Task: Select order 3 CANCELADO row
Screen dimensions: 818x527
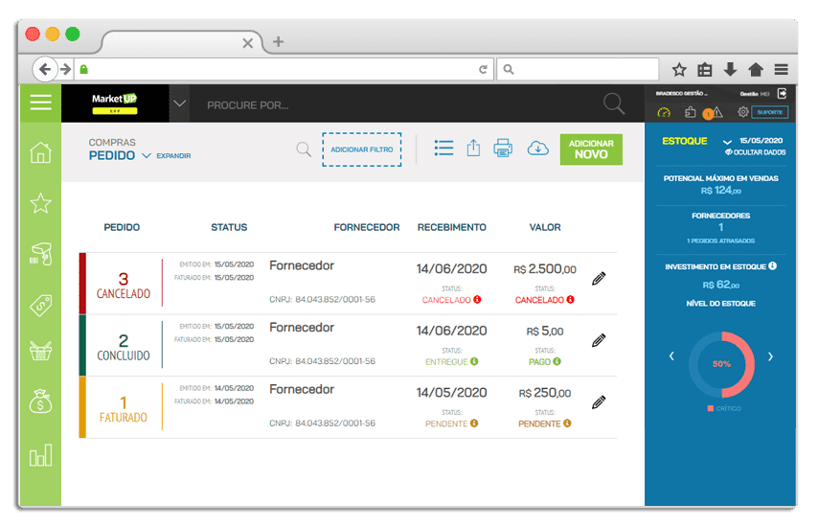Action: click(348, 284)
